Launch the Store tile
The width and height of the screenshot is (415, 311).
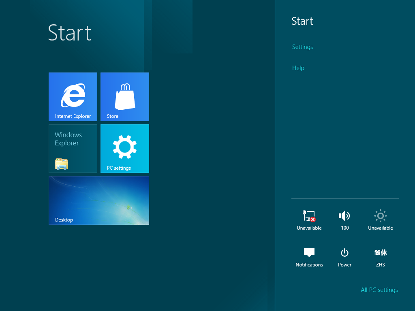click(125, 96)
